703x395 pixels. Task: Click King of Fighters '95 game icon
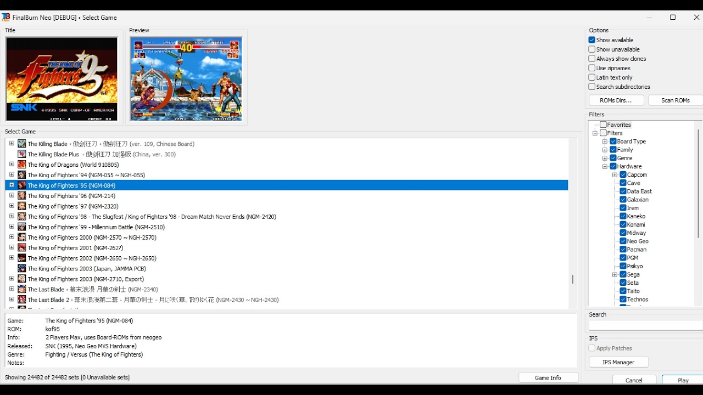tap(22, 185)
